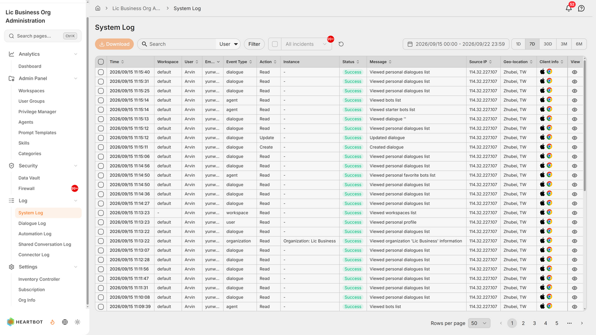
Task: Click Chrome icon in 11:15:31 row
Action: tap(549, 81)
